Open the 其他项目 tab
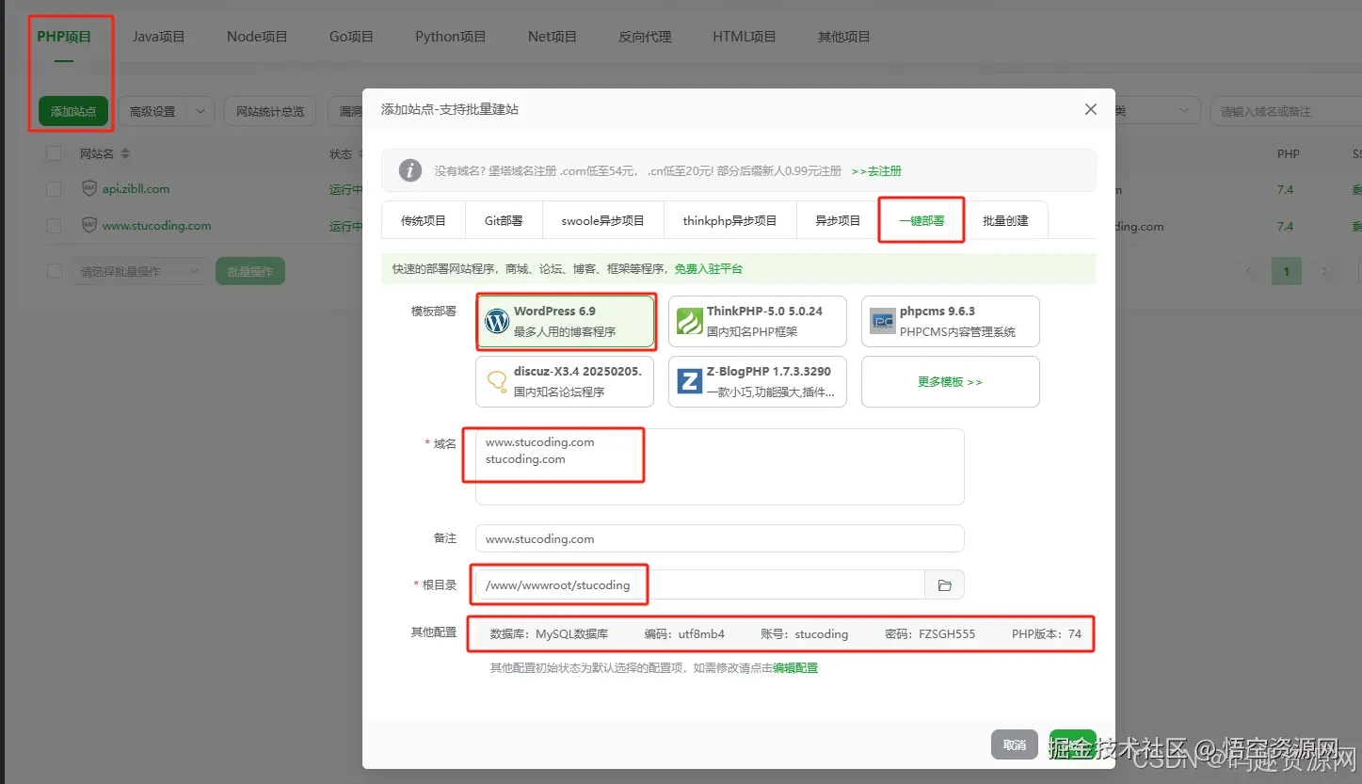The height and width of the screenshot is (784, 1362). [843, 37]
